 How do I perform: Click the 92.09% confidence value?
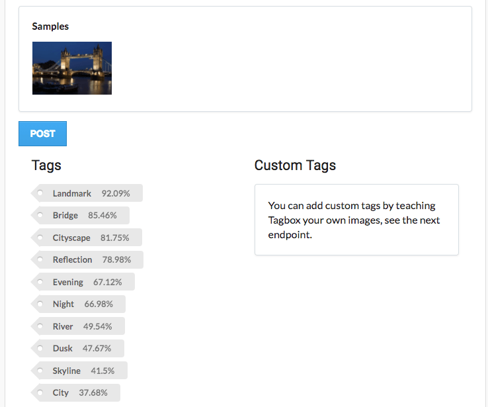tap(116, 193)
